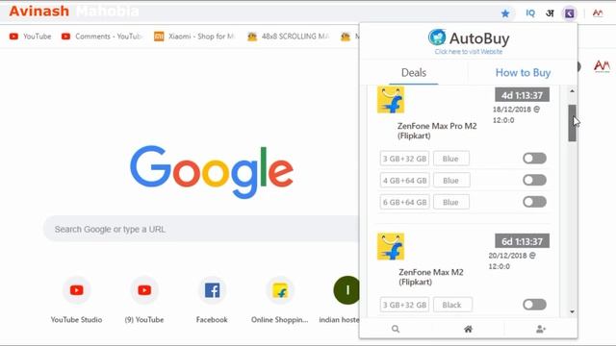
Task: Open the (9) YouTube shortcut tile
Action: coord(144,301)
